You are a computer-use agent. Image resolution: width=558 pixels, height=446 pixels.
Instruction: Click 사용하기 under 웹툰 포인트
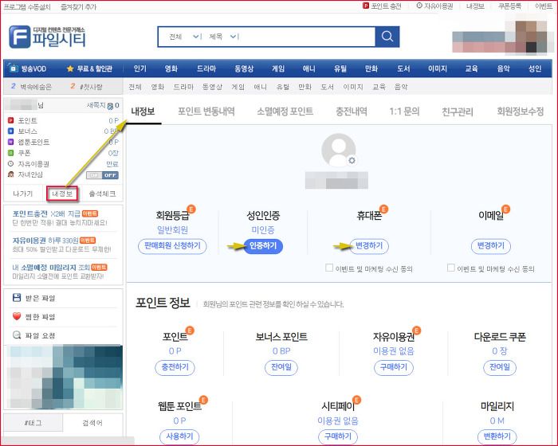tap(179, 436)
